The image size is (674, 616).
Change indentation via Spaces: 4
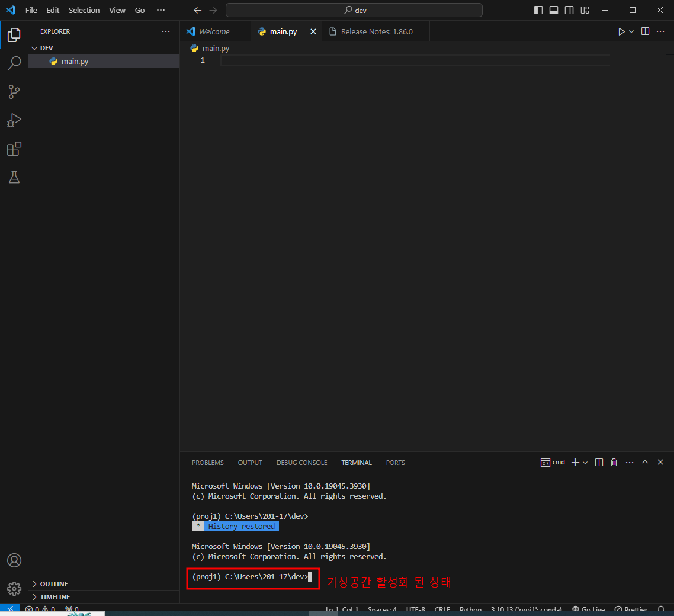(x=382, y=609)
